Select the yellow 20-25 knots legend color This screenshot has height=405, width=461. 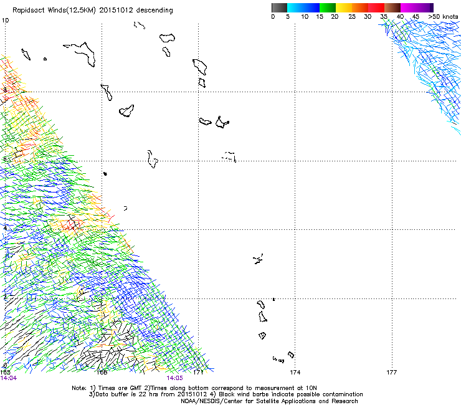pyautogui.click(x=344, y=7)
